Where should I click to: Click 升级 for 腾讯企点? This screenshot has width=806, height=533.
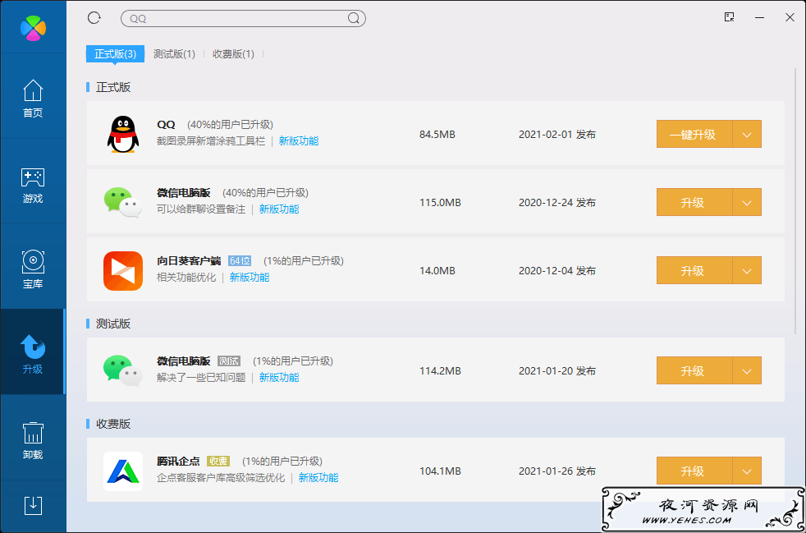pyautogui.click(x=694, y=471)
